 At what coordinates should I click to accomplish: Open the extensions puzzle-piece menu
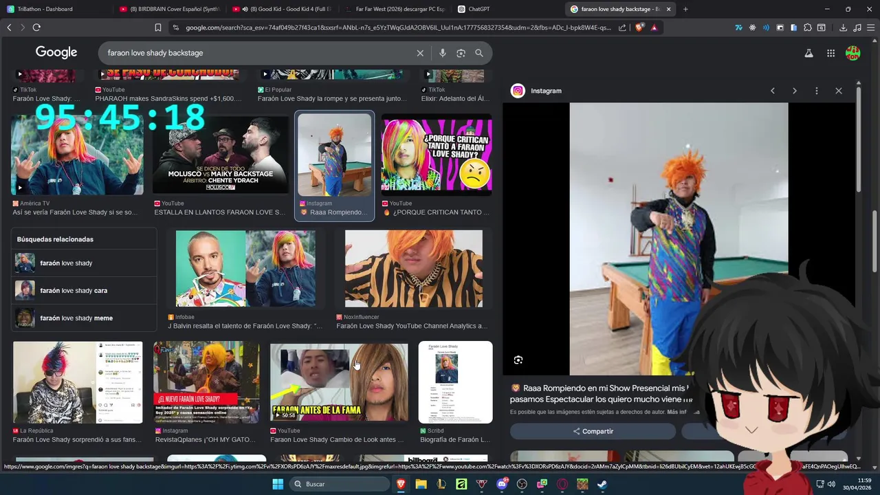tap(808, 27)
